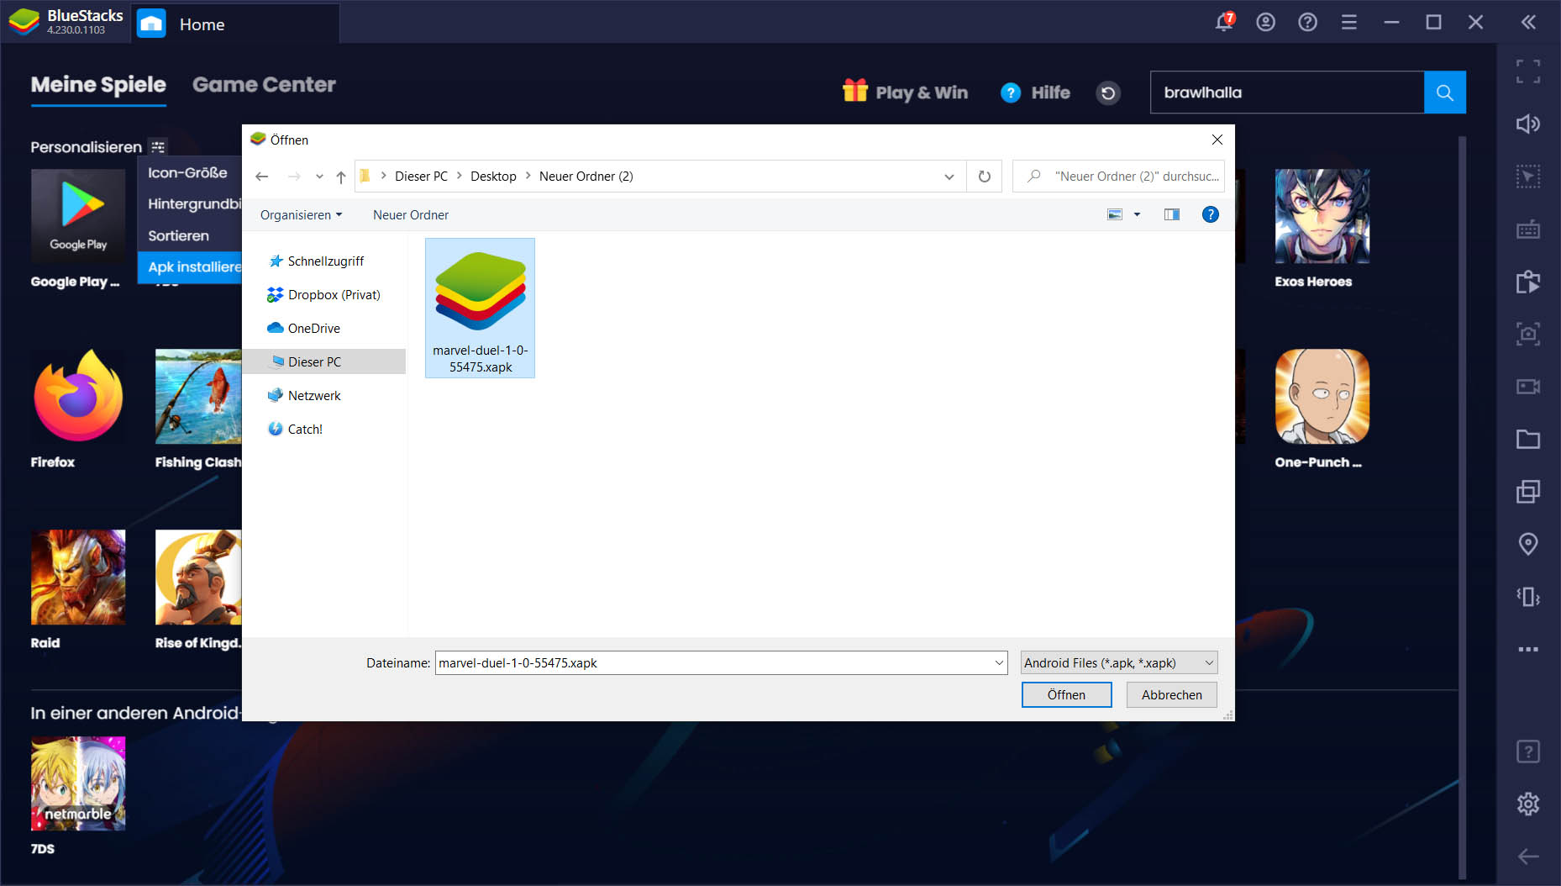1561x886 pixels.
Task: Click sidebar back arrow at bottom
Action: tap(1528, 857)
